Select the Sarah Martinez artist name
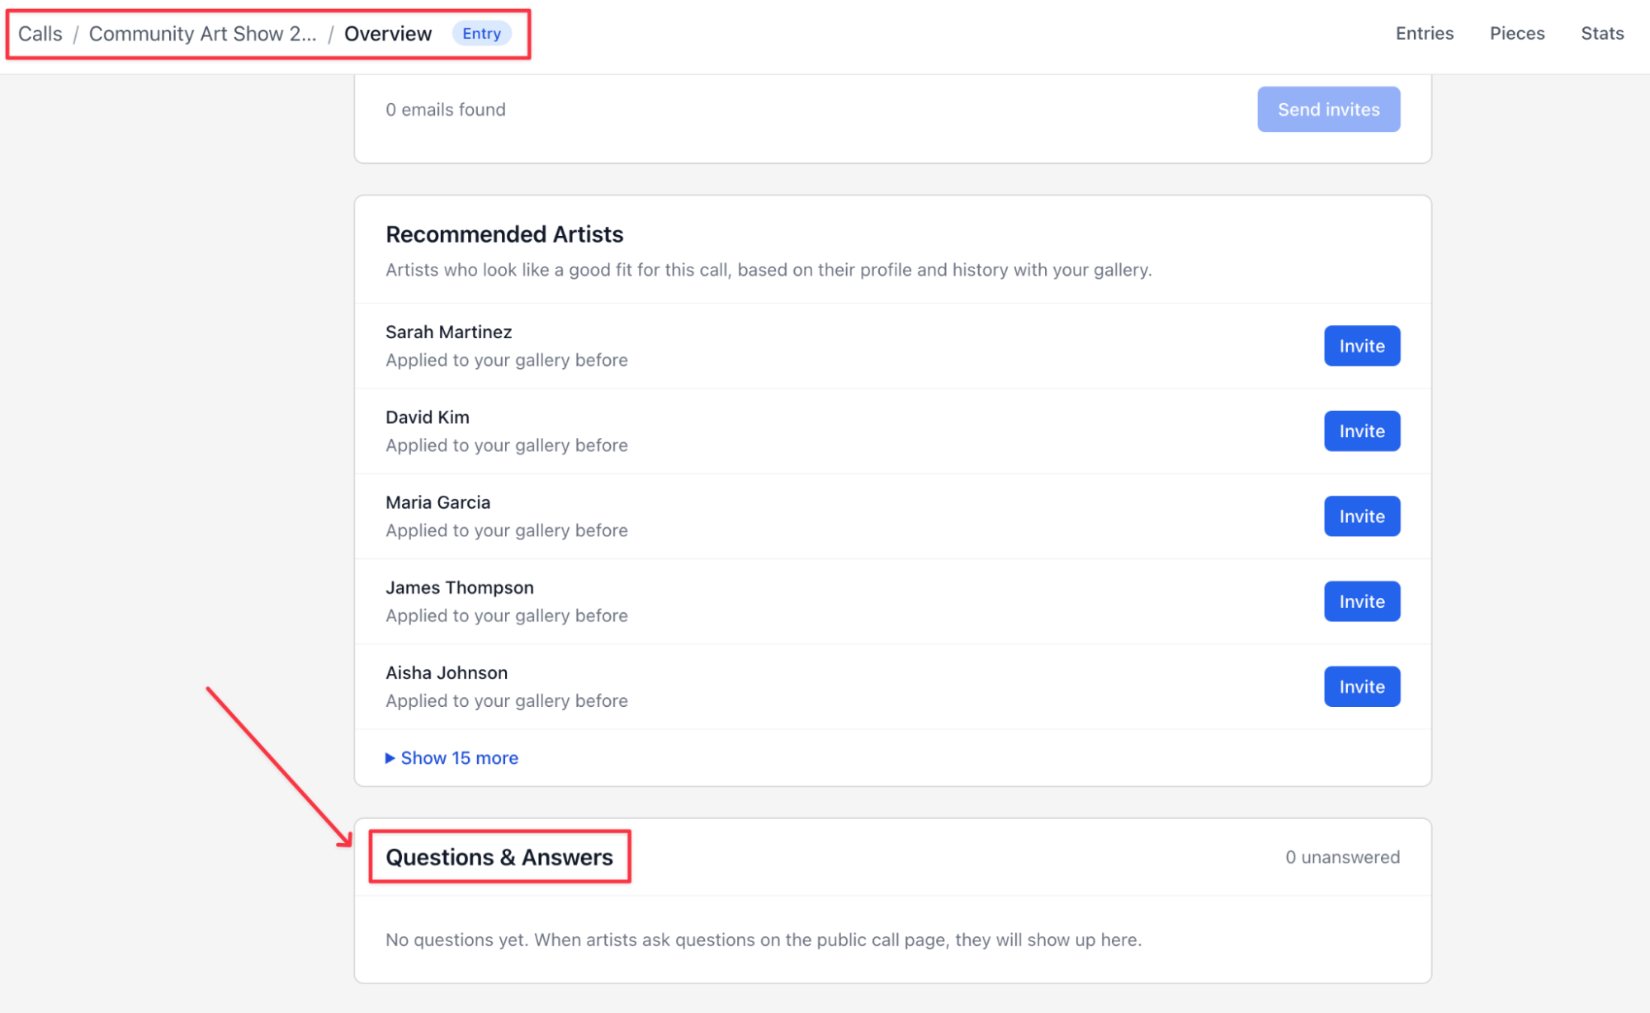This screenshot has height=1013, width=1650. (448, 332)
